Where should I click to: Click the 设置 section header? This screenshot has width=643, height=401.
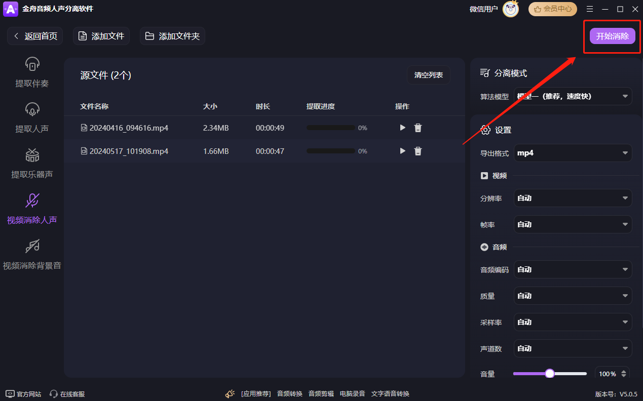click(x=496, y=130)
